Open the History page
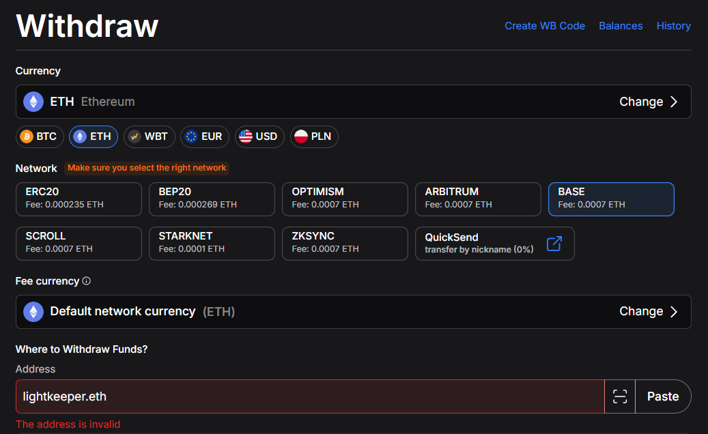The width and height of the screenshot is (708, 434). (x=673, y=26)
